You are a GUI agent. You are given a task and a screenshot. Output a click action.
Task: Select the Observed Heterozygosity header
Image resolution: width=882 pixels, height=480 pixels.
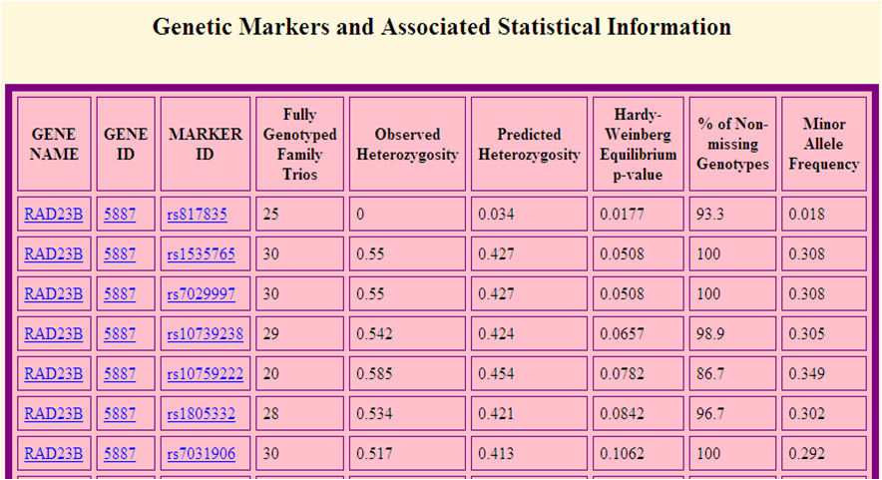[x=407, y=144]
